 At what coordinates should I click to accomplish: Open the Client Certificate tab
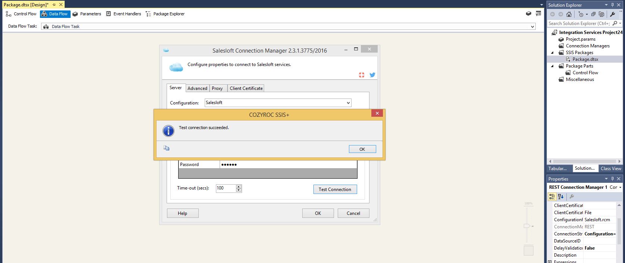click(x=246, y=88)
